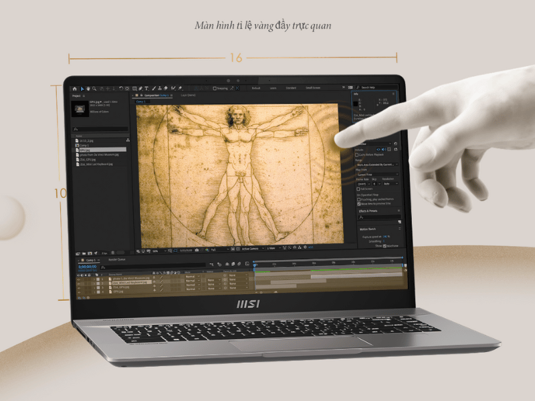Viewport: 535px width, 401px height.
Task: Select the Learn workspace
Action: [274, 88]
